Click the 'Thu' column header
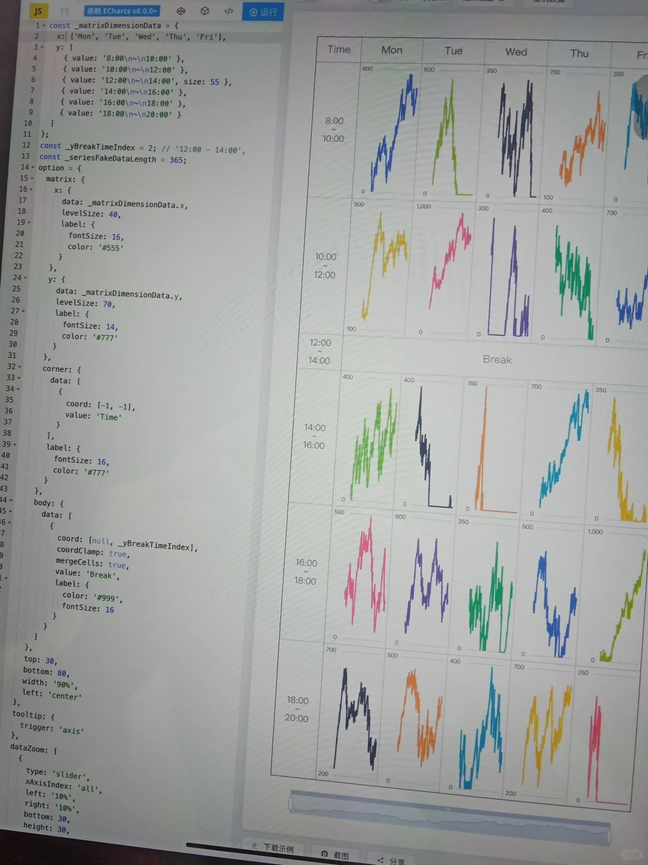Viewport: 648px width, 865px height. tap(580, 53)
